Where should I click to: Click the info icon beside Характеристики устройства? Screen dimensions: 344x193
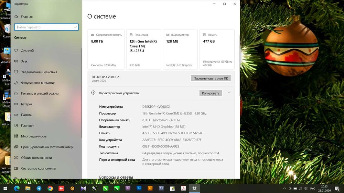[93, 93]
